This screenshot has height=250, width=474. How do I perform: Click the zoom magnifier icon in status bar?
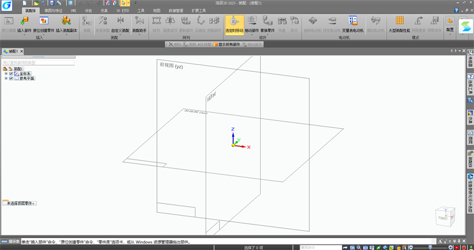[x=359, y=248]
